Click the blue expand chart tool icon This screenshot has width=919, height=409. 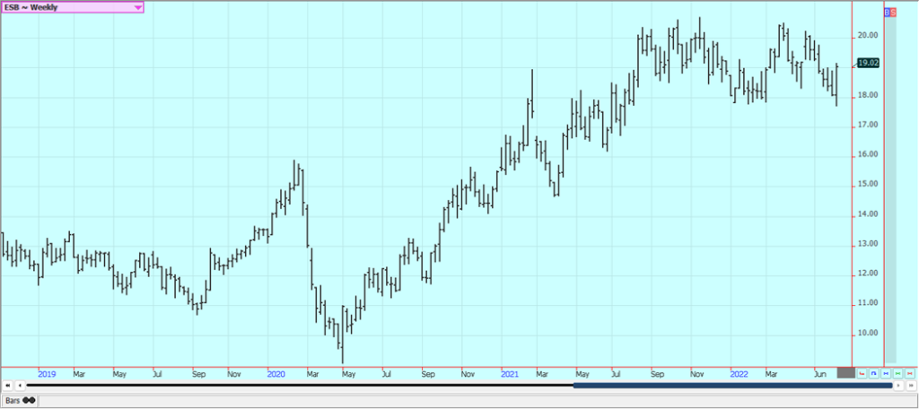[886, 373]
